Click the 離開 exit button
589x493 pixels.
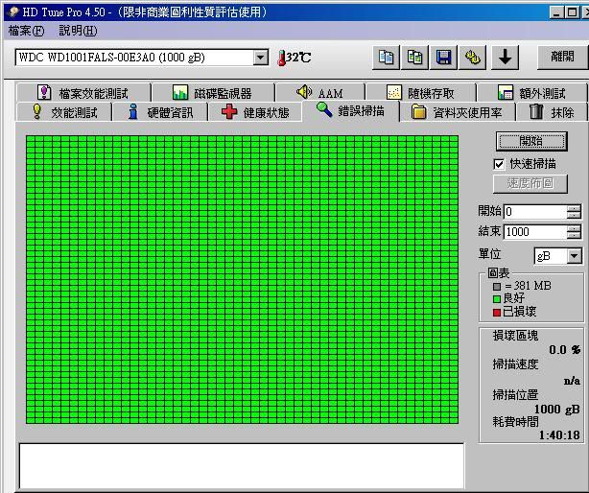coord(562,58)
